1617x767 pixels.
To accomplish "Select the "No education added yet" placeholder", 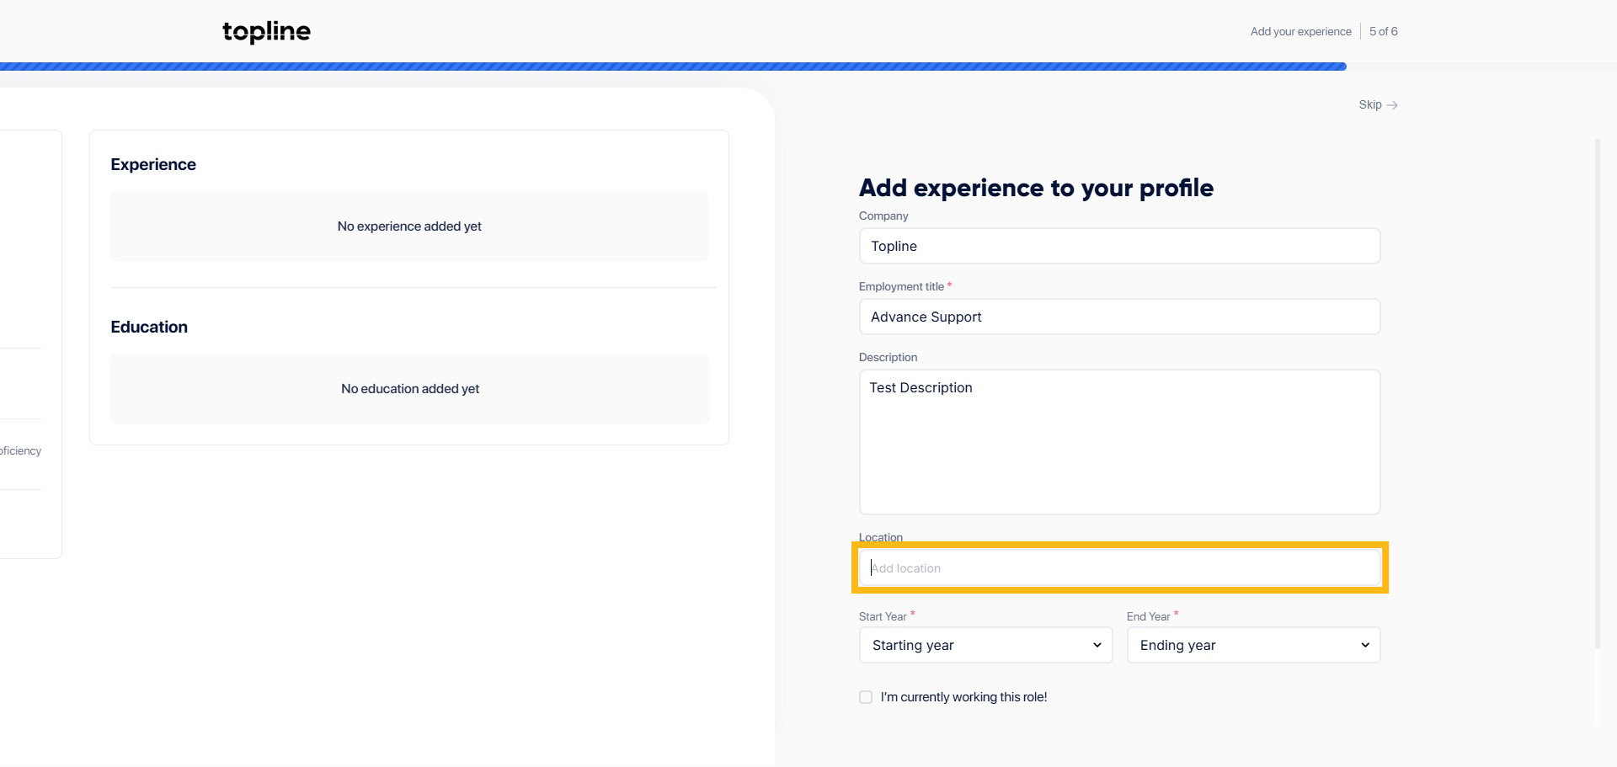I will point(409,389).
